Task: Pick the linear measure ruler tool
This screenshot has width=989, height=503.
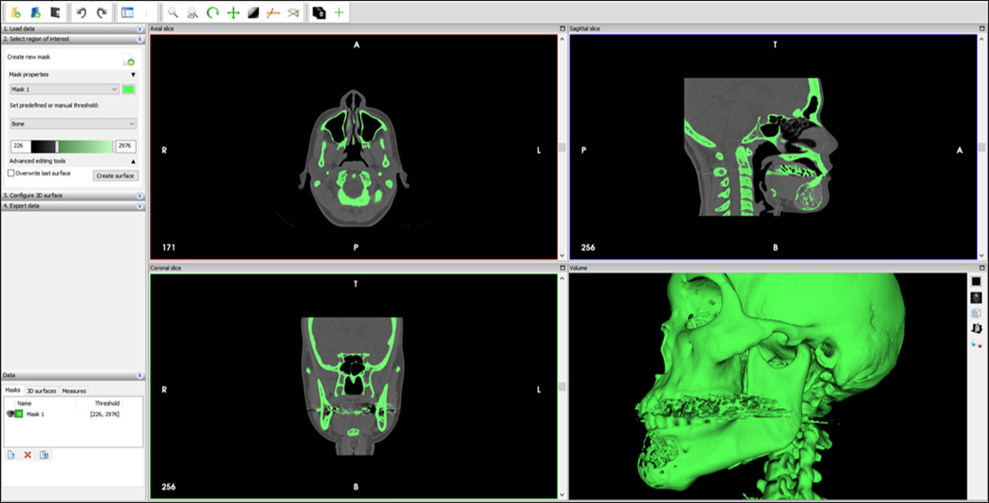Action: 273,12
